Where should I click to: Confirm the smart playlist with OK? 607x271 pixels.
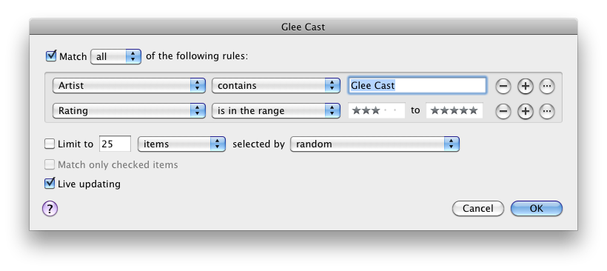coord(537,209)
